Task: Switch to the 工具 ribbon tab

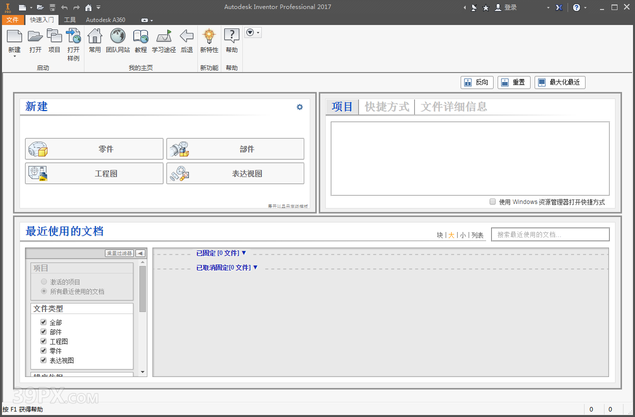Action: tap(70, 20)
